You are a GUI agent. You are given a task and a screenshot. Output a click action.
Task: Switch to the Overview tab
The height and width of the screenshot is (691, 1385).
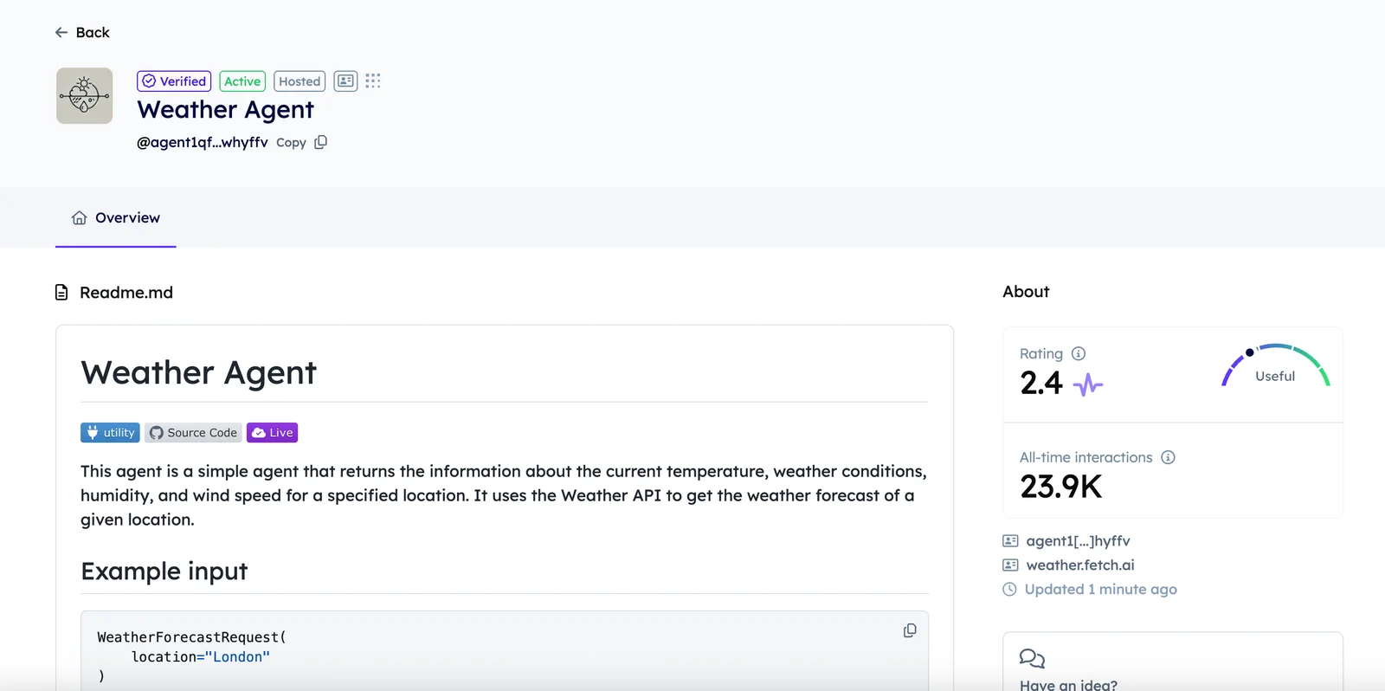[x=116, y=218]
